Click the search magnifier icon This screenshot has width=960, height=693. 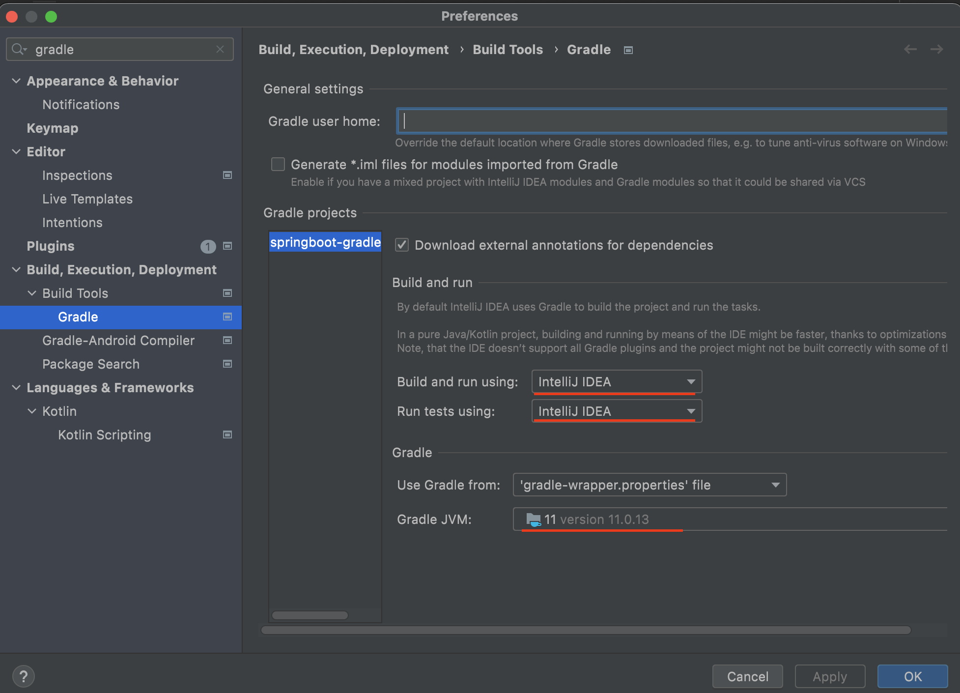click(19, 49)
